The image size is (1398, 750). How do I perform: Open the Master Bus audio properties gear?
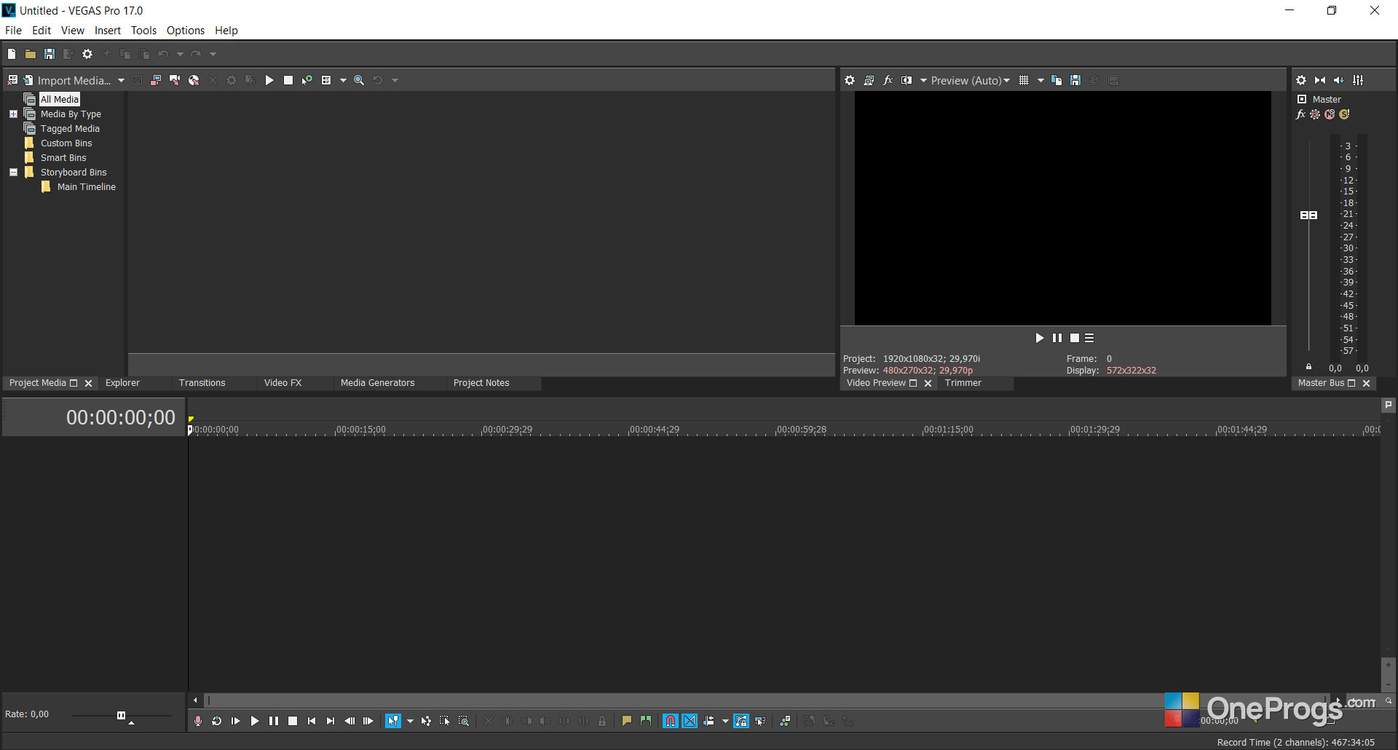click(1301, 80)
